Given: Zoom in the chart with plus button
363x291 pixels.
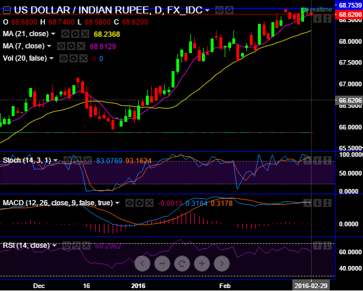Looking at the screenshot, I should pos(202,264).
